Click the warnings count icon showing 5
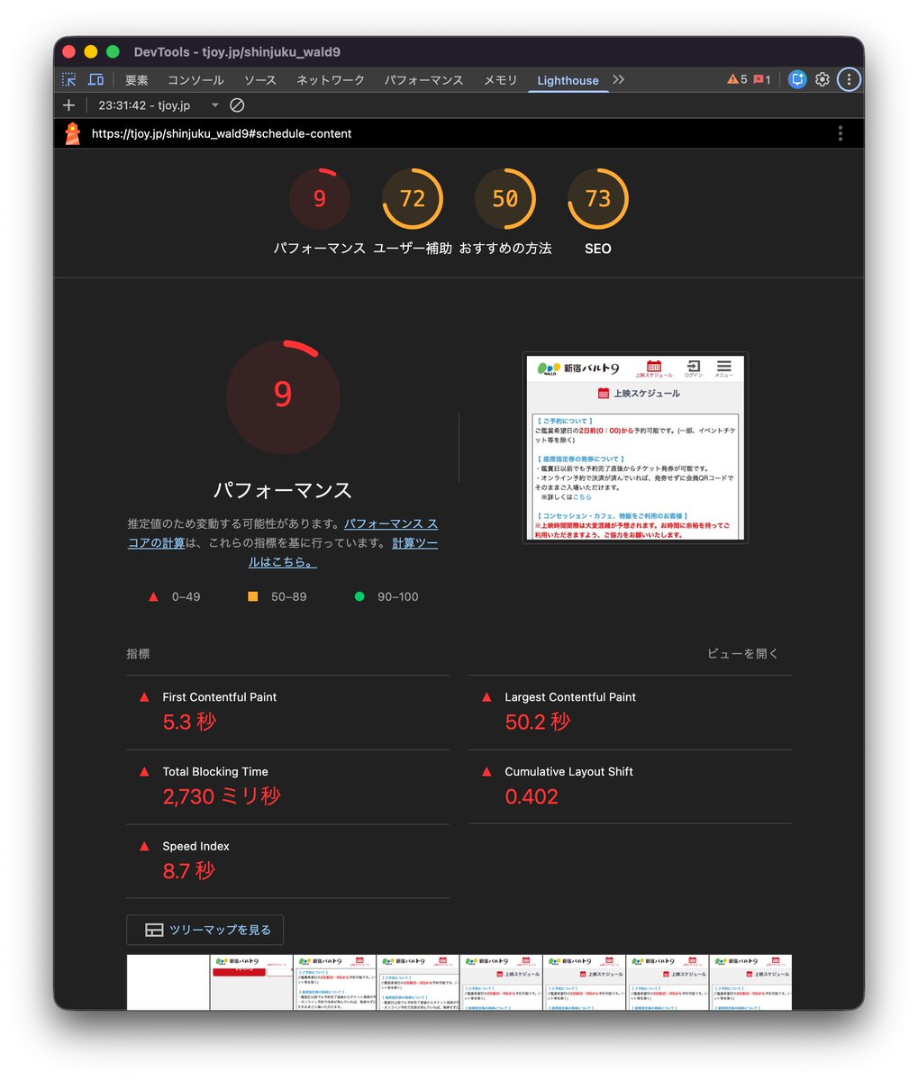918x1081 pixels. pyautogui.click(x=737, y=79)
